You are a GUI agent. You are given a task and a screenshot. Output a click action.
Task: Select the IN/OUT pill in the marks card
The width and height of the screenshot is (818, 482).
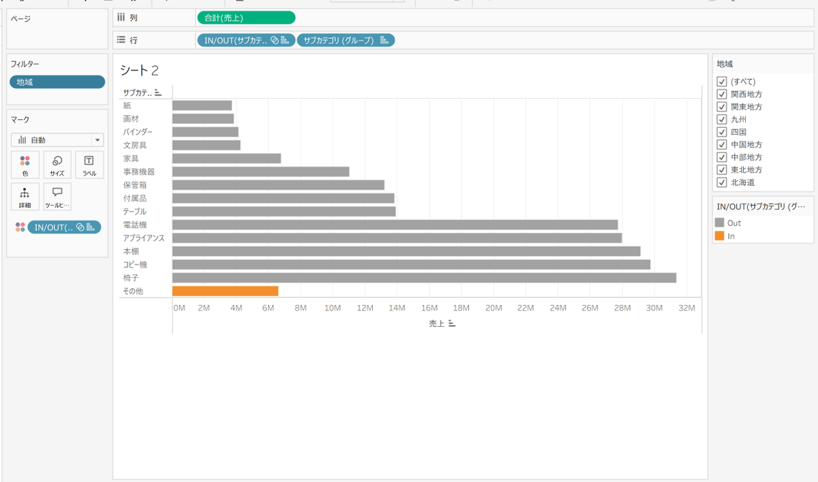[x=64, y=227]
